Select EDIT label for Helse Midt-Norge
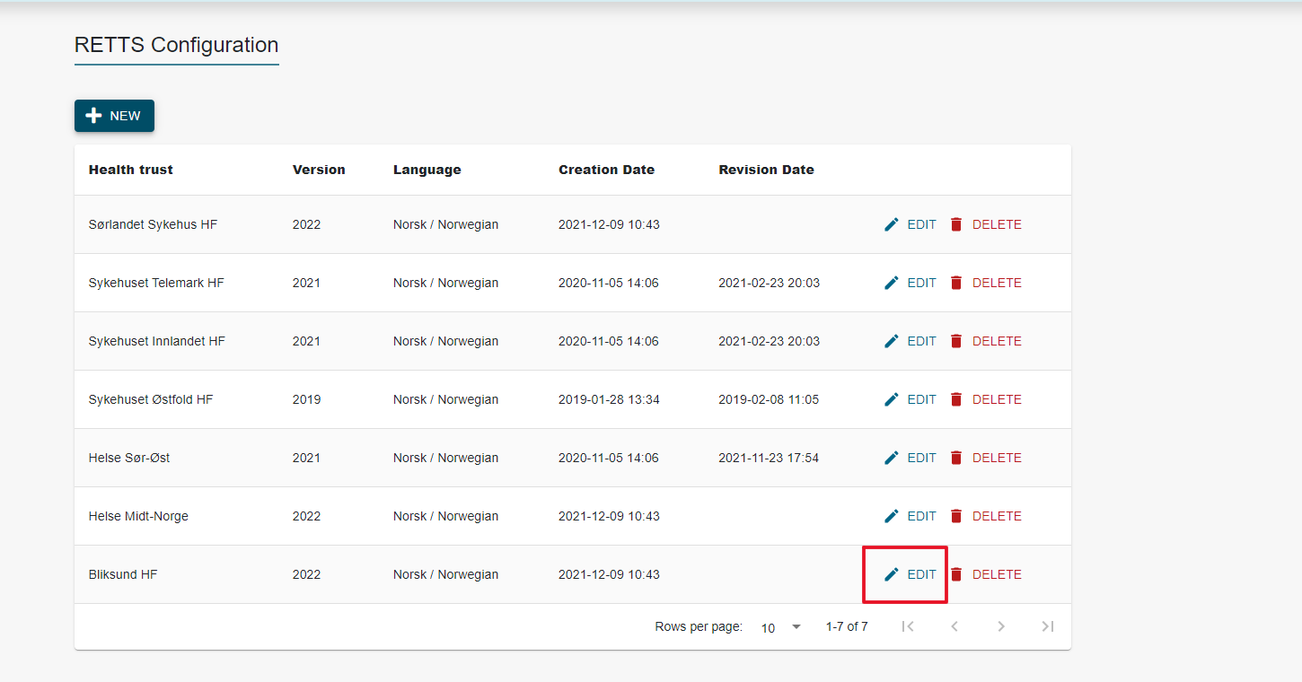Viewport: 1302px width, 682px height. (x=921, y=516)
